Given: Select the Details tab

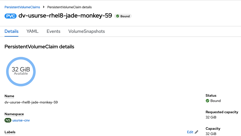Looking at the screenshot, I should [x=12, y=31].
